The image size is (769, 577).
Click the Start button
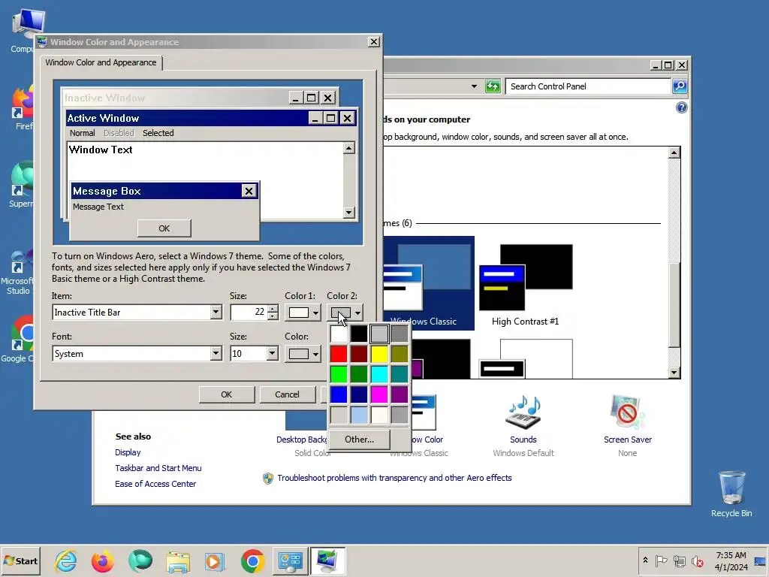point(20,560)
